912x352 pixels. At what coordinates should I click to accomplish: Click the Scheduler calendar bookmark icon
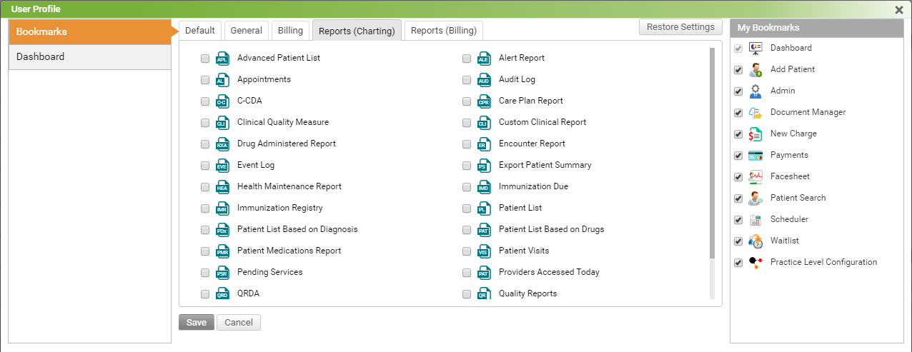click(755, 220)
